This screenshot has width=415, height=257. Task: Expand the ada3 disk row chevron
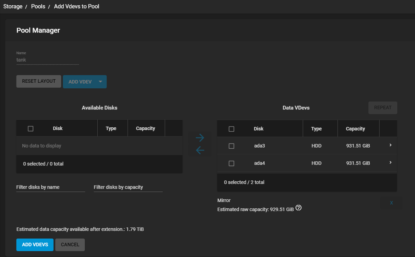390,145
